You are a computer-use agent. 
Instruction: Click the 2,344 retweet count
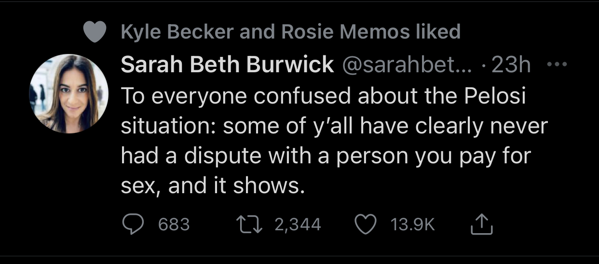(x=298, y=224)
